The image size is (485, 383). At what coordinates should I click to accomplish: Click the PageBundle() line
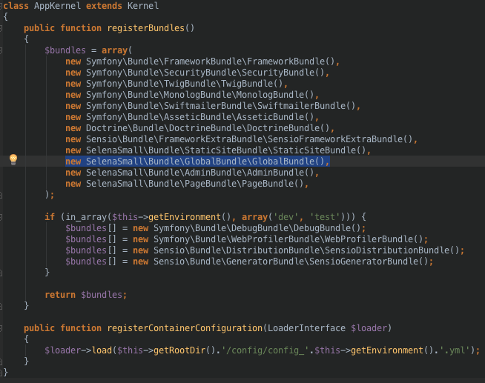187,184
